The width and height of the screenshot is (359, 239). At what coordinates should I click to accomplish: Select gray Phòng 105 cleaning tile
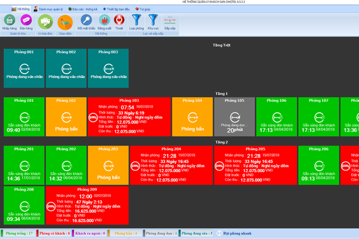(x=235, y=117)
